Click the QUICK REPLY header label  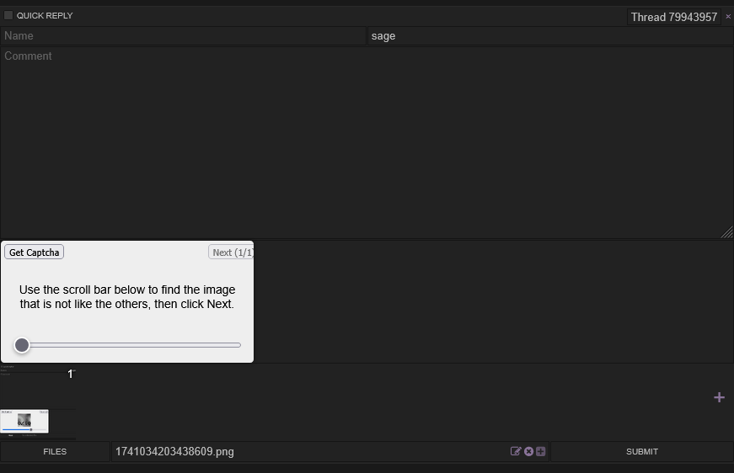click(x=45, y=16)
